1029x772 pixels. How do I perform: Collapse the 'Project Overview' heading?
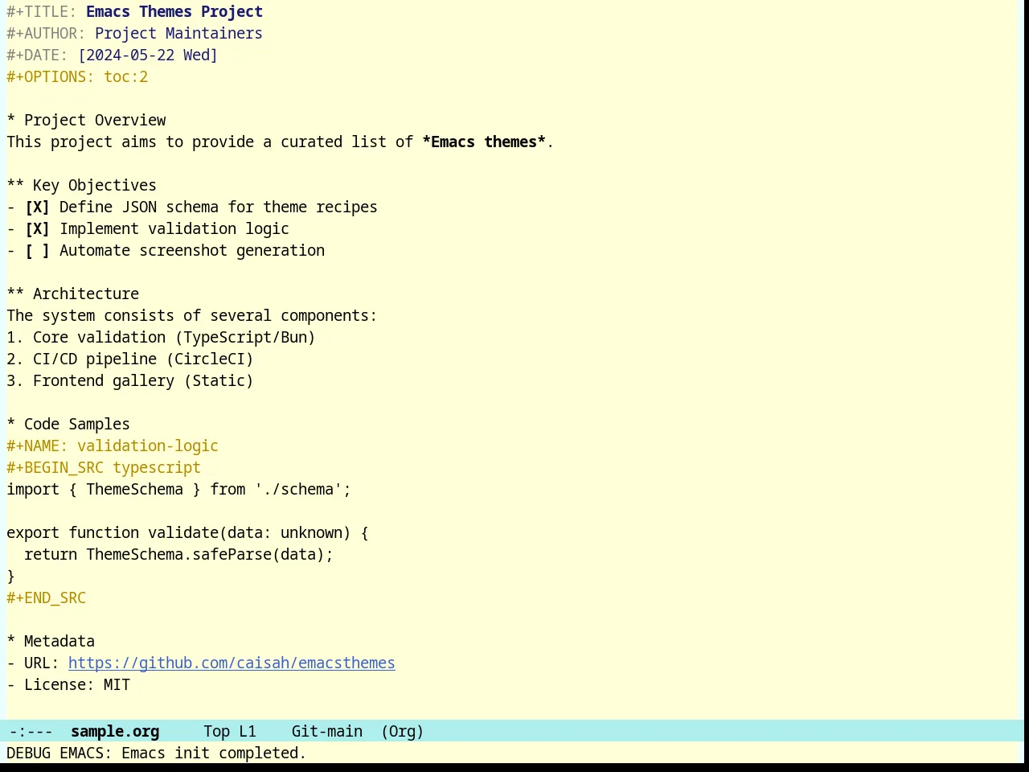pos(86,121)
